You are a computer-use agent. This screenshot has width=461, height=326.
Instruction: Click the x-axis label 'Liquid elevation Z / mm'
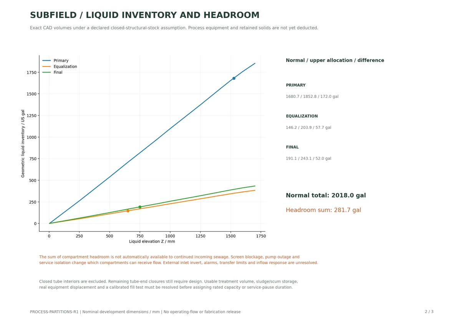pos(152,242)
